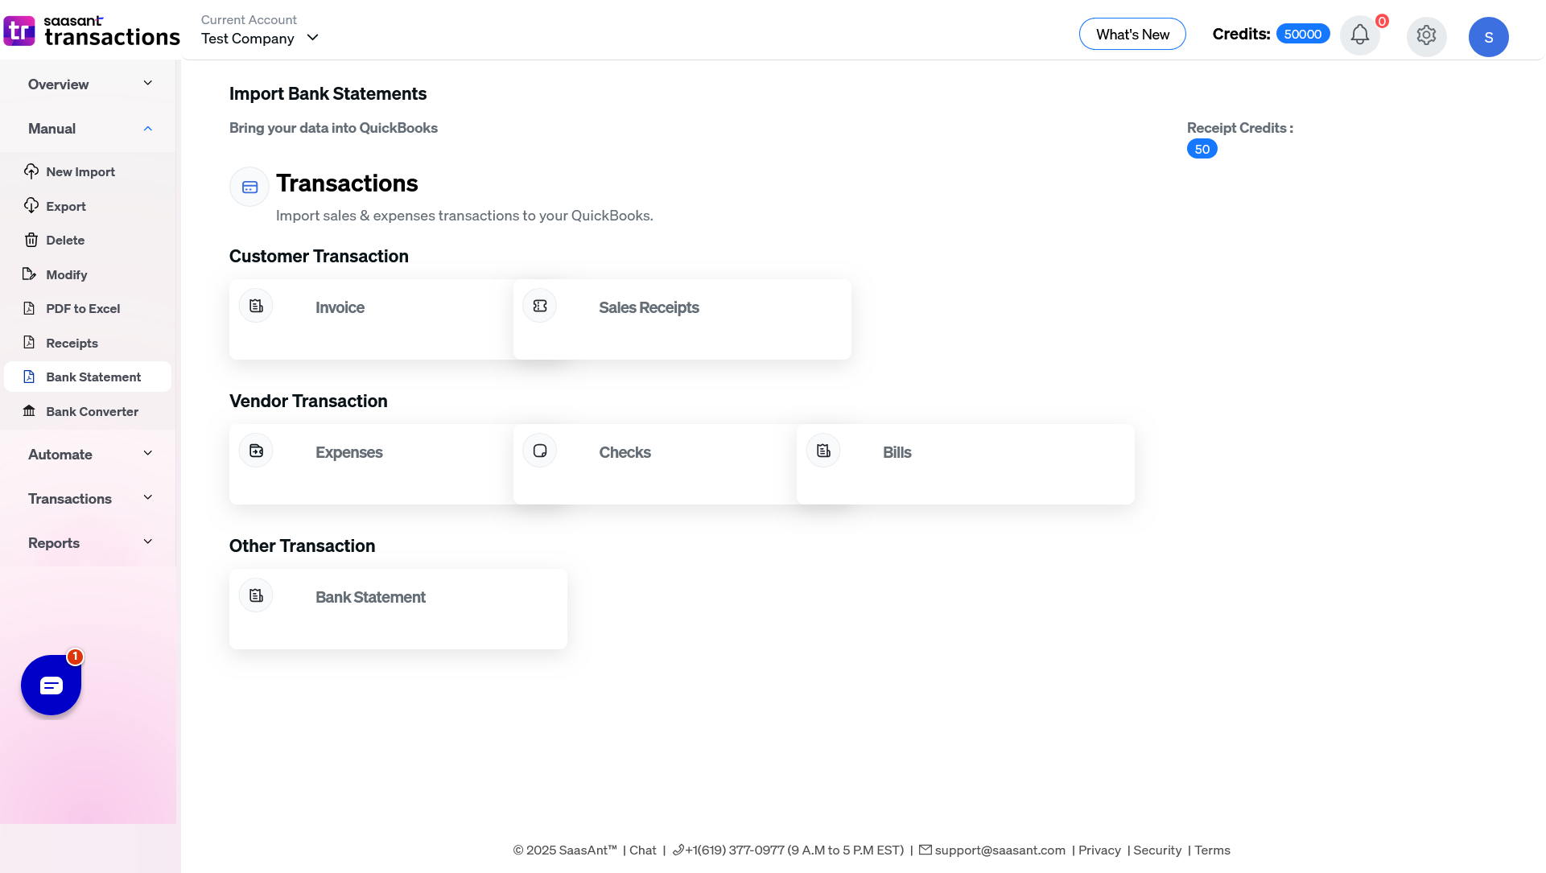The width and height of the screenshot is (1546, 873).
Task: Click the Expenses card icon
Action: 256,451
